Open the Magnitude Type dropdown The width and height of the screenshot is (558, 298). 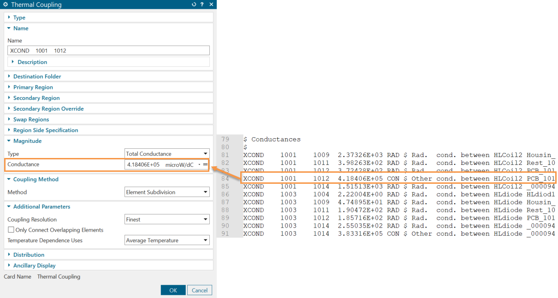(x=167, y=154)
